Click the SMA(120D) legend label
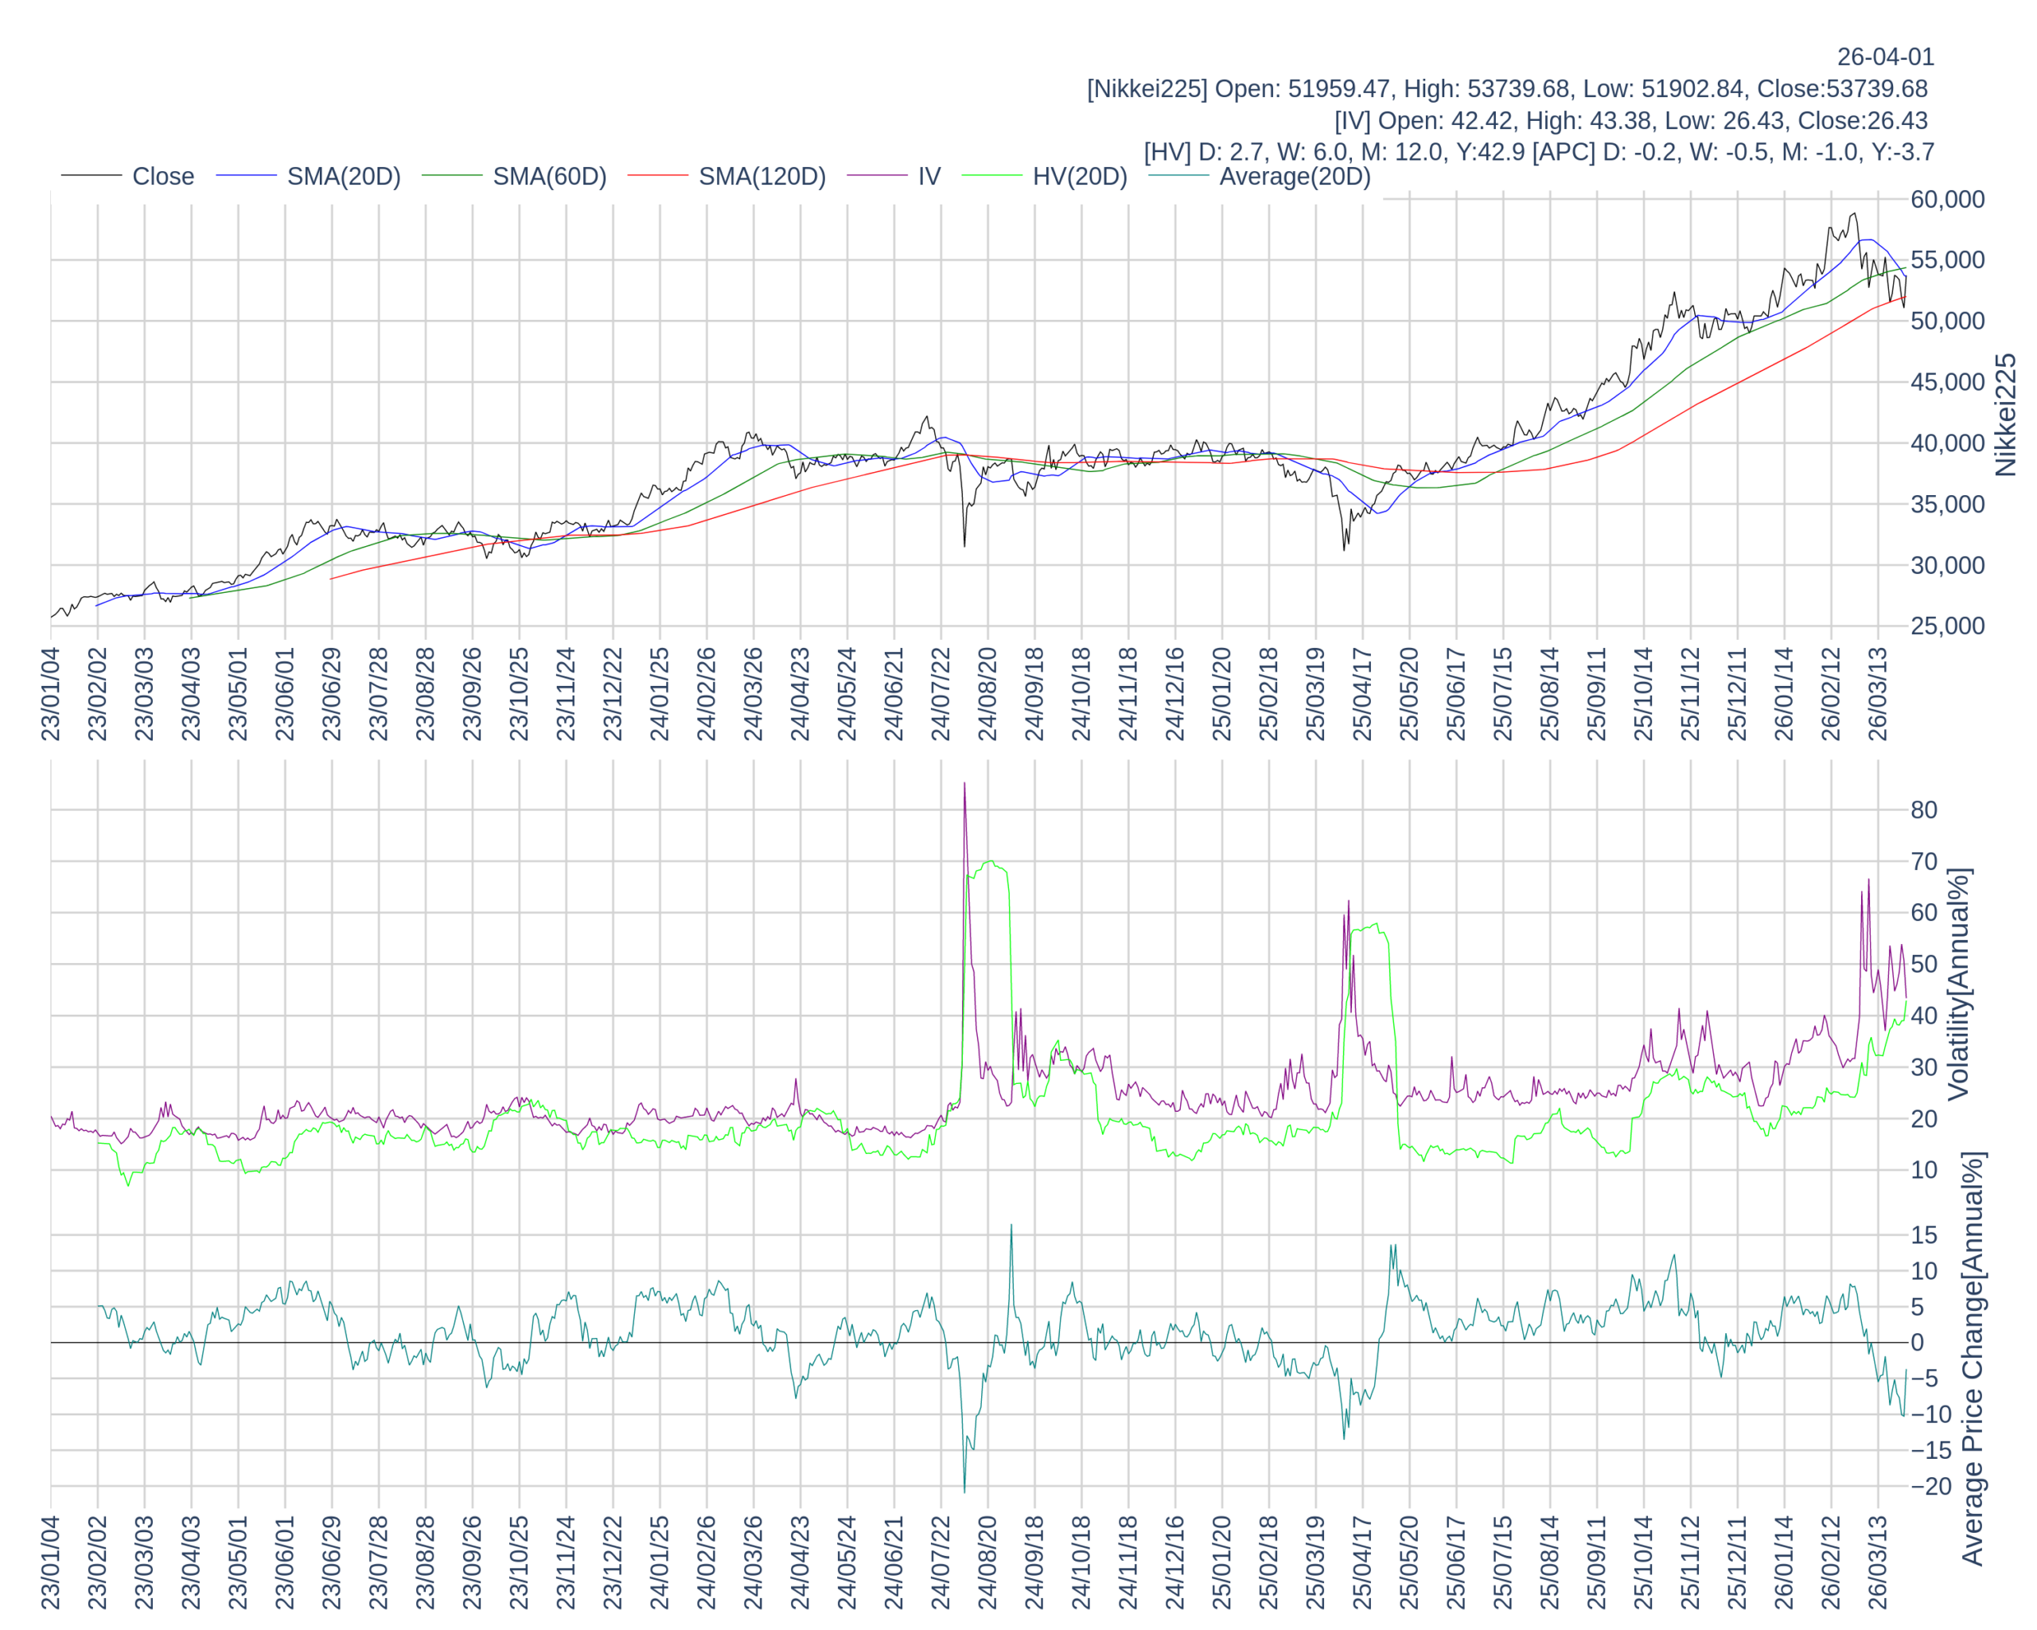This screenshot has width=2037, height=1630. [761, 177]
